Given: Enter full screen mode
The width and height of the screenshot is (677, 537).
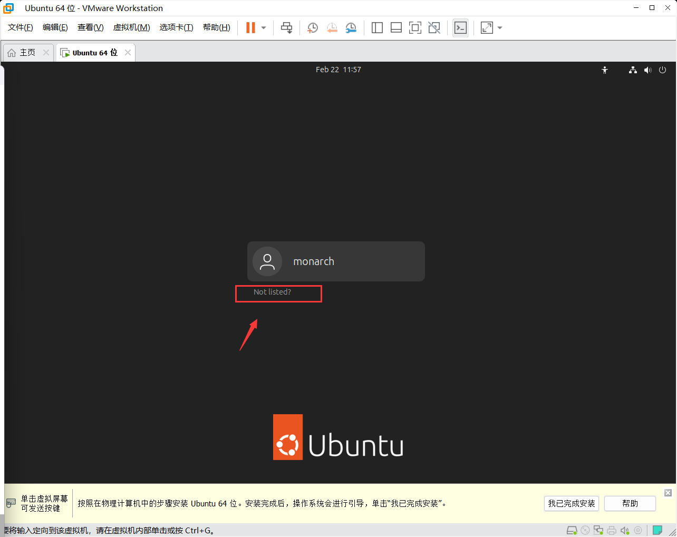Looking at the screenshot, I should [x=415, y=27].
